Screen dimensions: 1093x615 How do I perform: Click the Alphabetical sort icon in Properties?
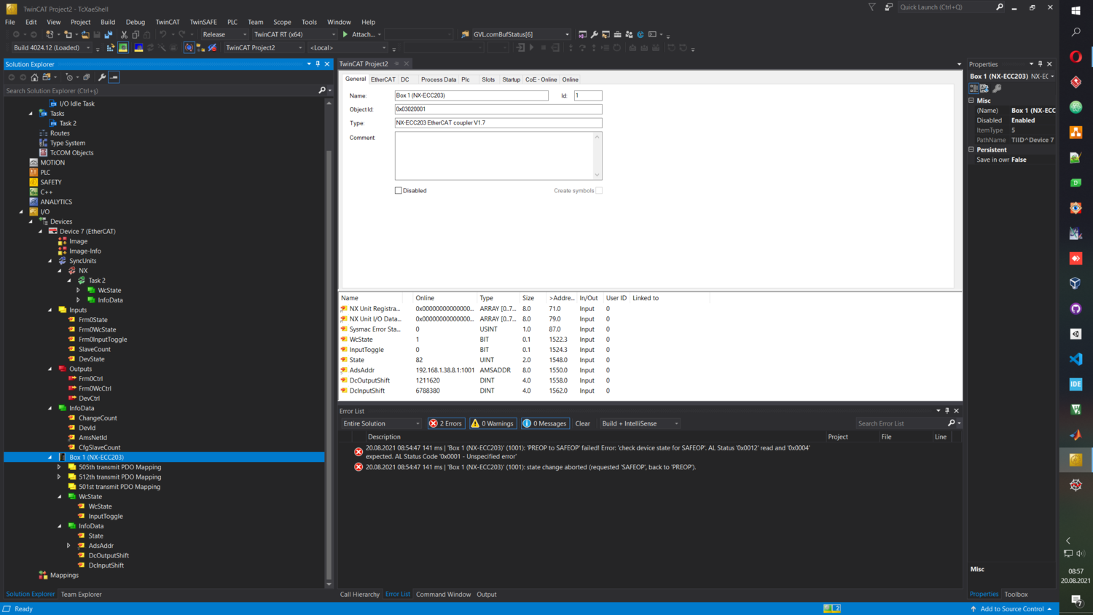[984, 88]
